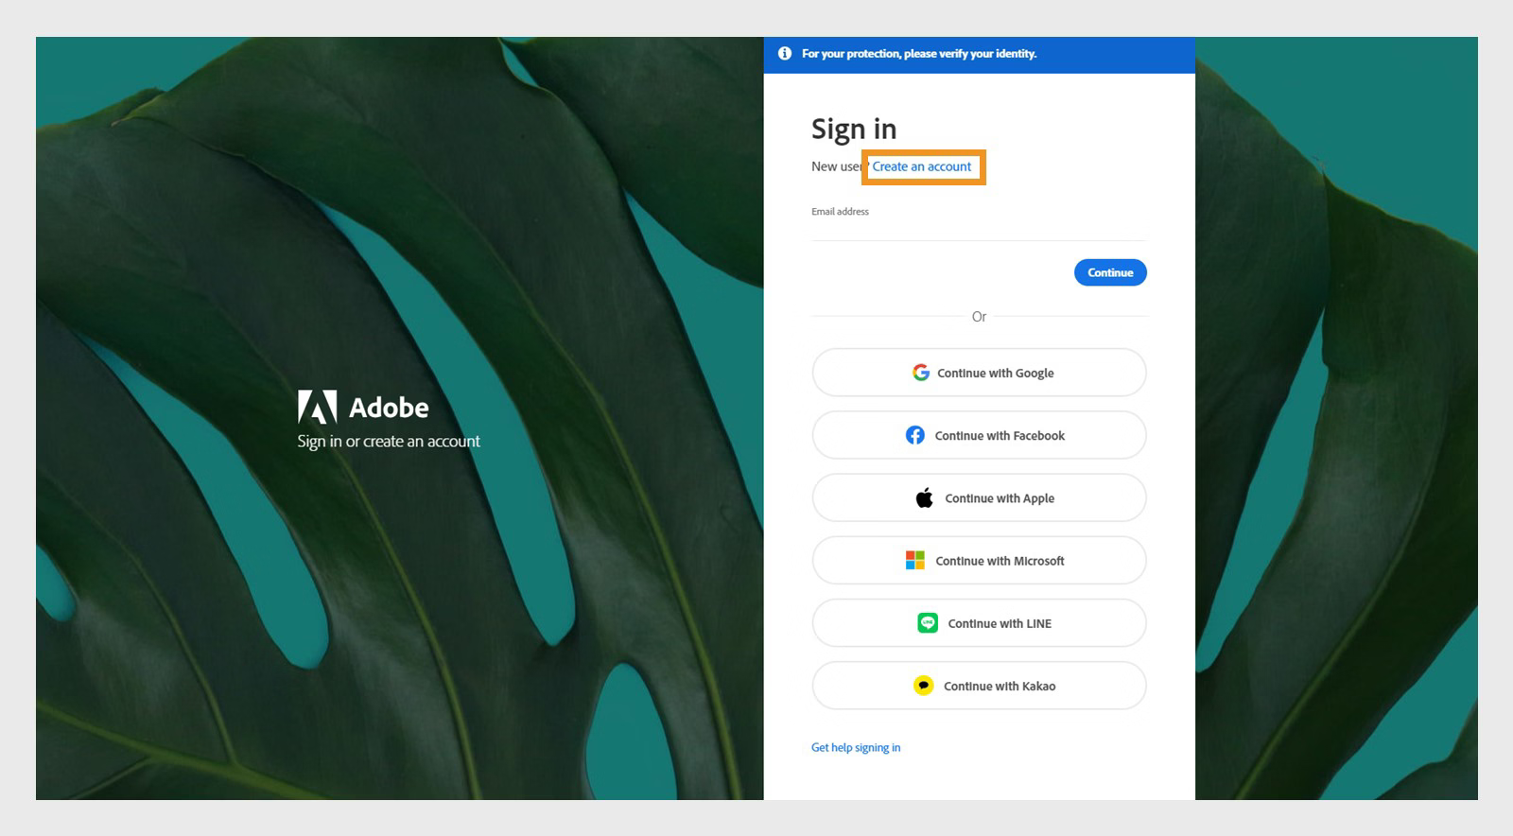Click the Create an account link
1513x836 pixels.
pos(921,166)
